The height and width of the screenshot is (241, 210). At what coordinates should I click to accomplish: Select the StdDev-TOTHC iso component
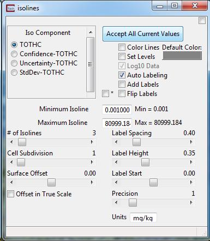click(14, 73)
